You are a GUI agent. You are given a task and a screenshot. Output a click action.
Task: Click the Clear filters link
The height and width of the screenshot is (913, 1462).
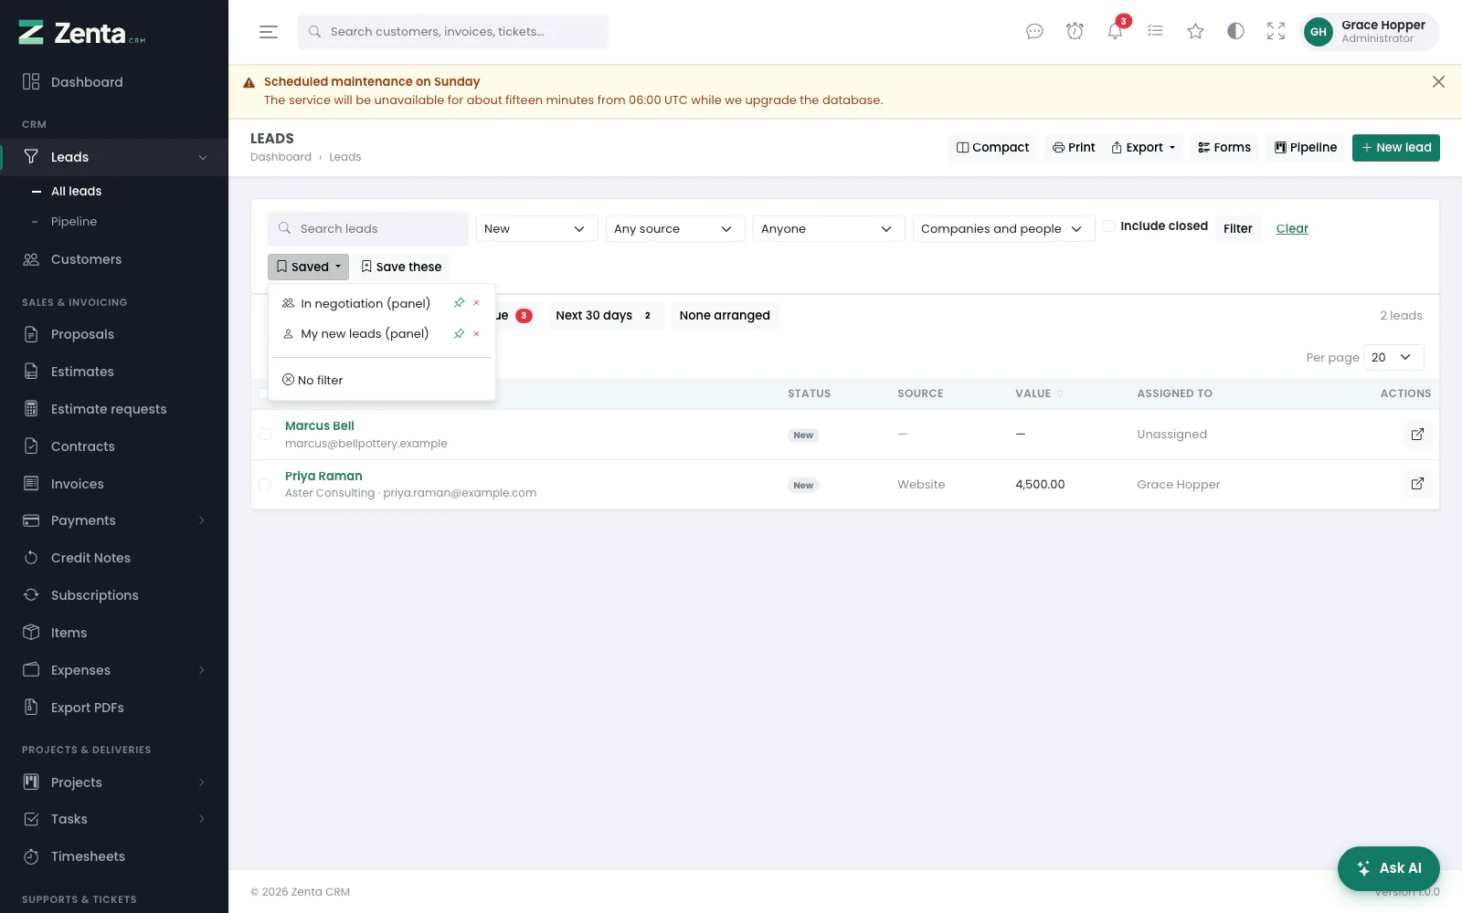(x=1292, y=229)
